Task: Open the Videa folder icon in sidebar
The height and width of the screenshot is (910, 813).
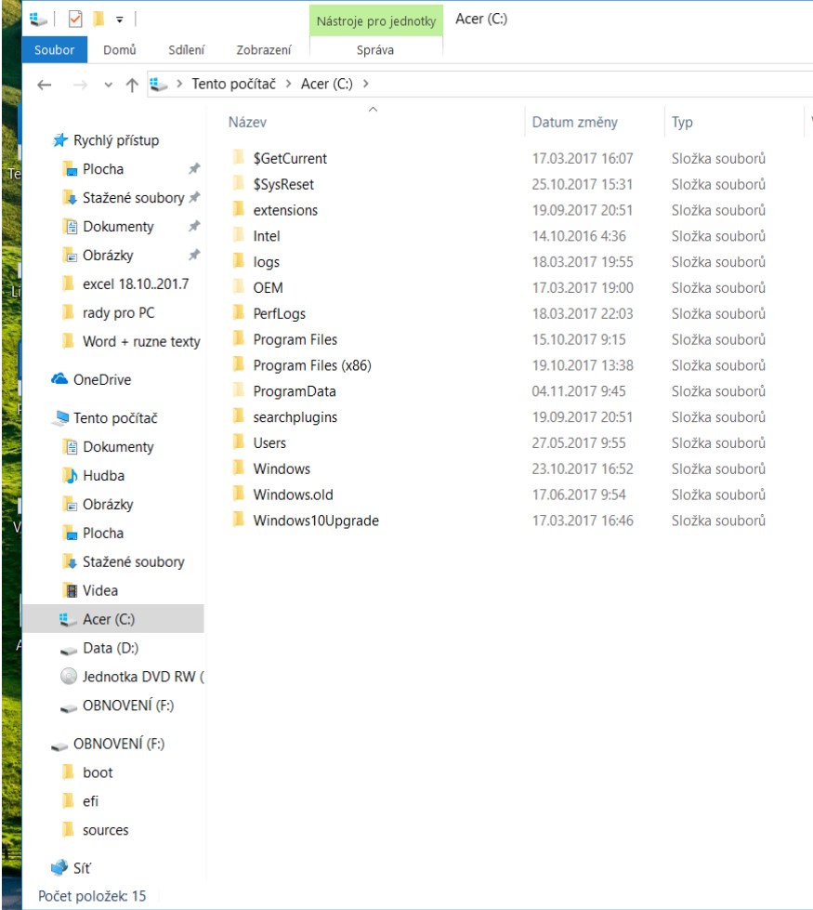Action: click(x=70, y=590)
